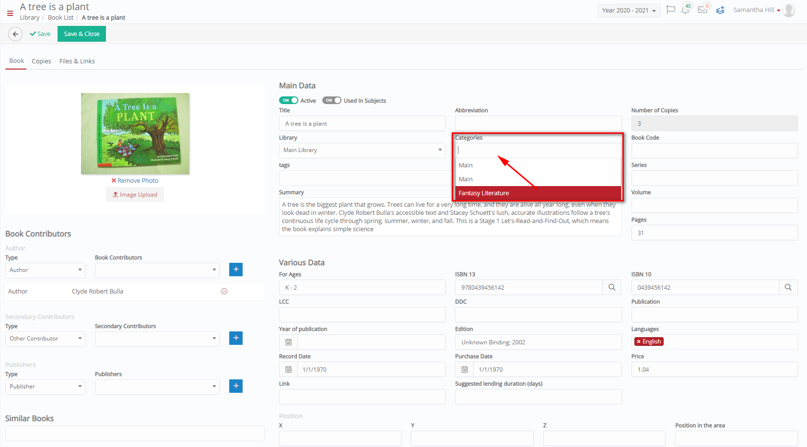Open the messages envelope icon
Image resolution: width=807 pixels, height=447 pixels.
[x=703, y=10]
